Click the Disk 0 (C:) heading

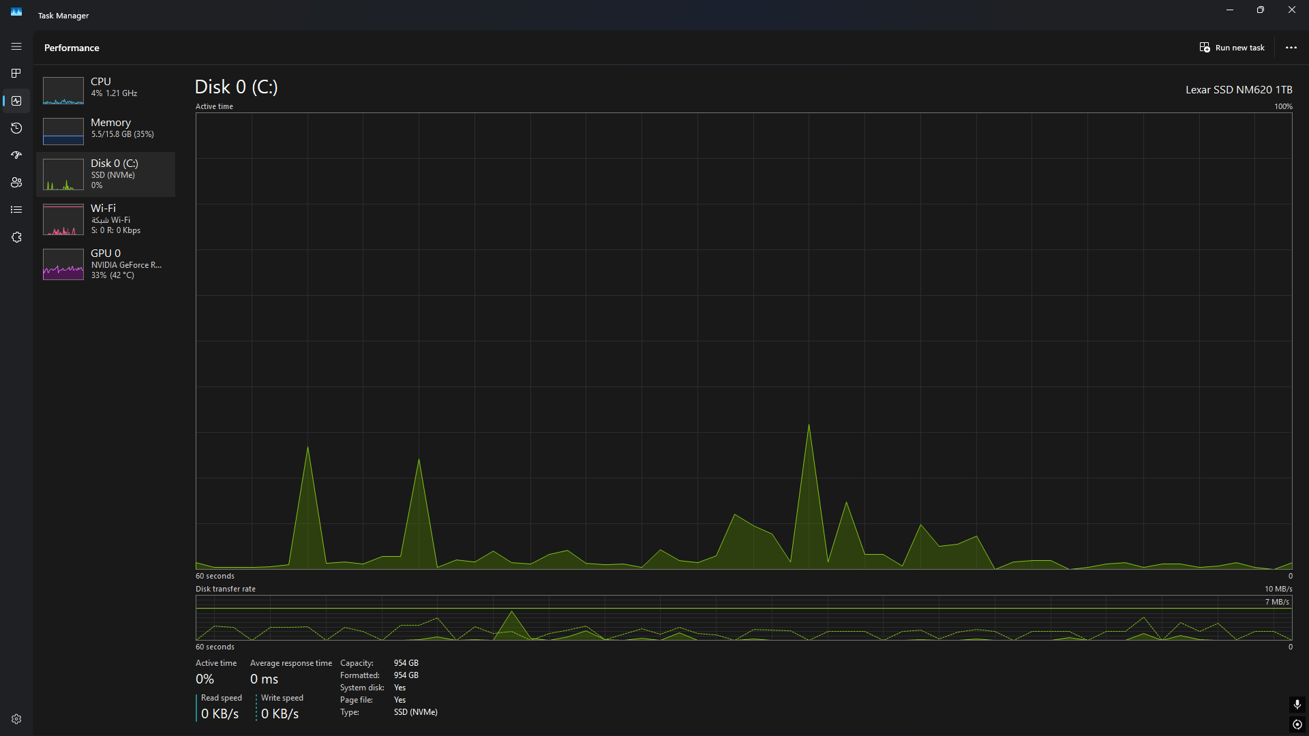(x=236, y=87)
